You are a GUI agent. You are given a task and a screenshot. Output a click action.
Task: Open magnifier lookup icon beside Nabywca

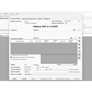click(x=79, y=30)
